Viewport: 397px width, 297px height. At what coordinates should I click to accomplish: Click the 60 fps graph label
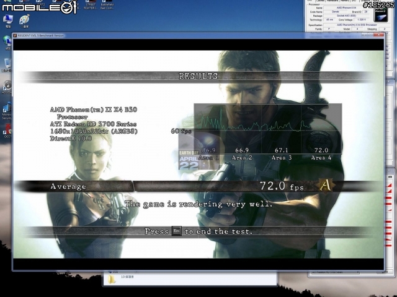[x=181, y=131]
